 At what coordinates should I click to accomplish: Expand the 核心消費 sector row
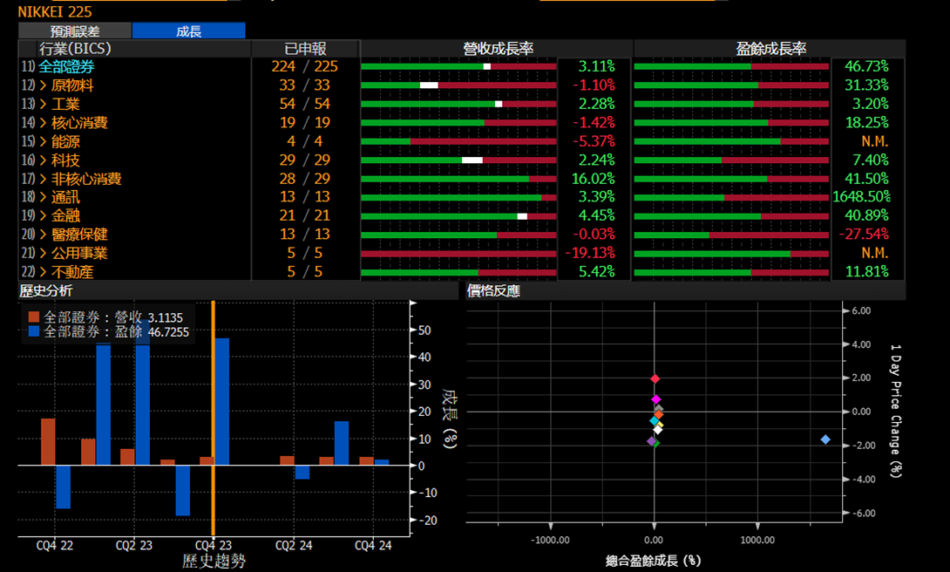pos(43,123)
